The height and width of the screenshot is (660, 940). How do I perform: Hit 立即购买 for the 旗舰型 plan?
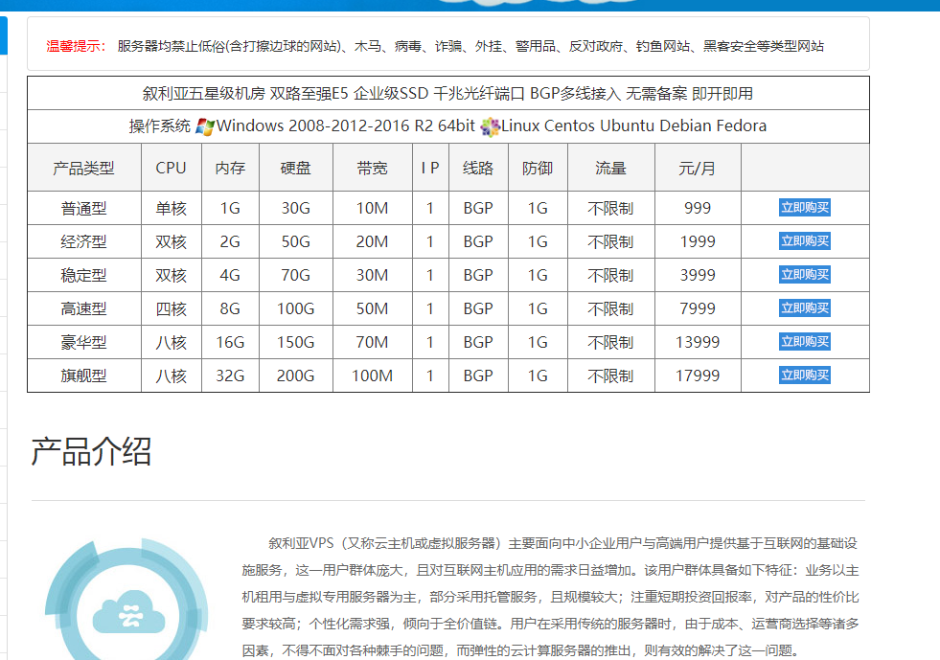[x=804, y=376]
